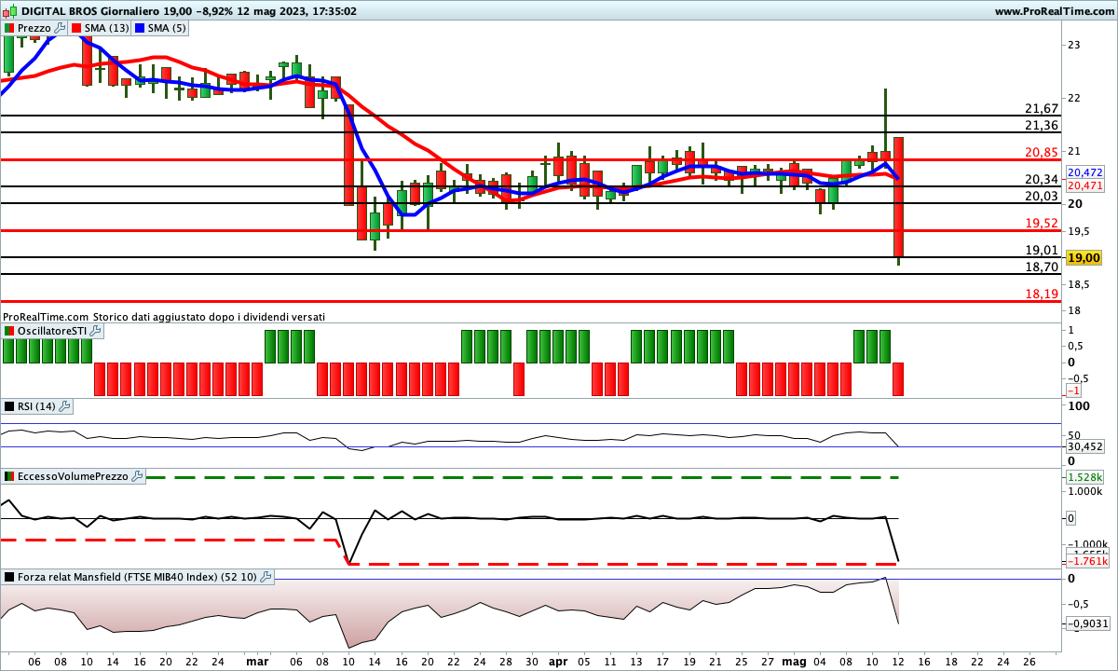Click the green 1.528k volume value tag
The width and height of the screenshot is (1118, 671).
pyautogui.click(x=1085, y=477)
